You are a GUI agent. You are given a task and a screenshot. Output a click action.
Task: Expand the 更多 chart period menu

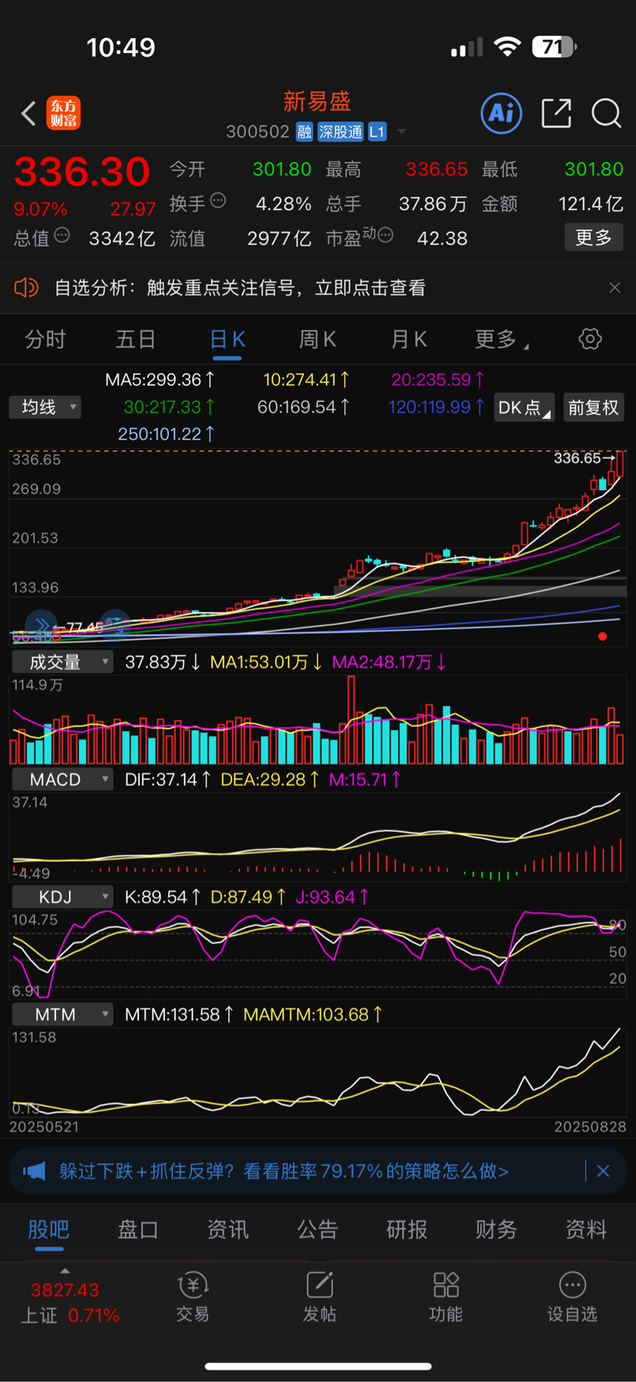tap(502, 339)
